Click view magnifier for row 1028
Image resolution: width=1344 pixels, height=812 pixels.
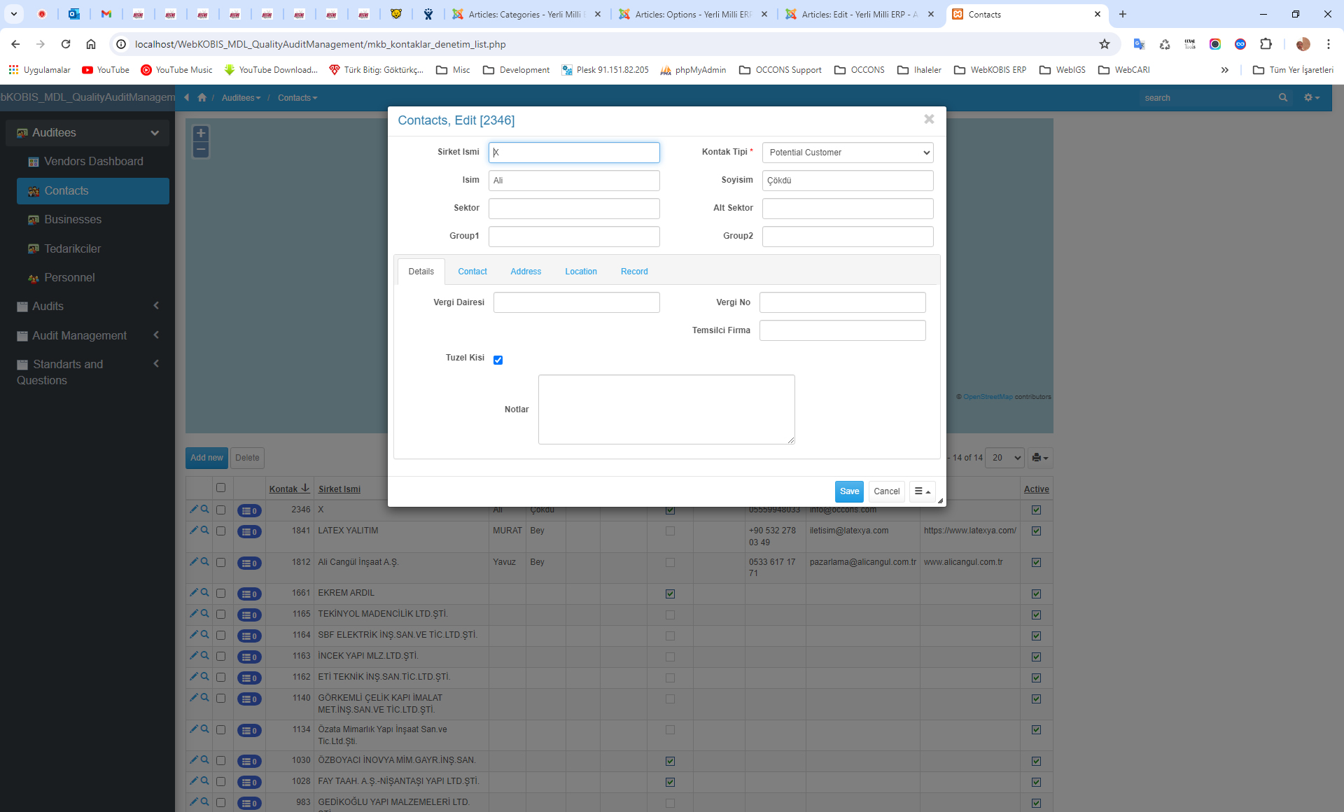click(x=205, y=780)
